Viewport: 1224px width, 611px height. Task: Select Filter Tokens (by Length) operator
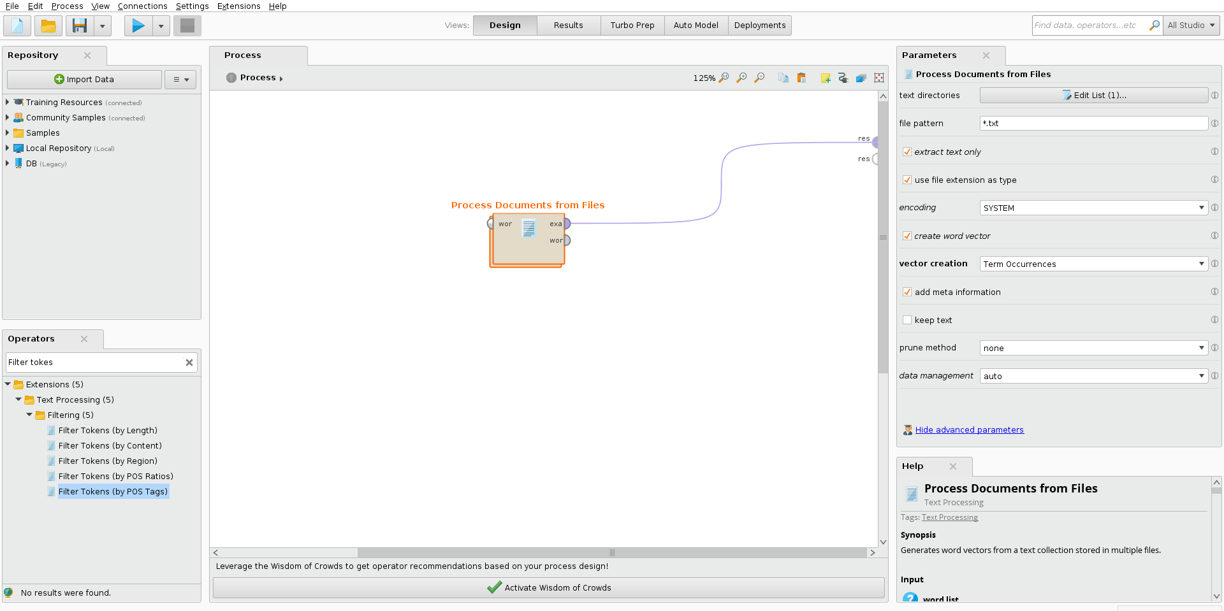pyautogui.click(x=108, y=430)
